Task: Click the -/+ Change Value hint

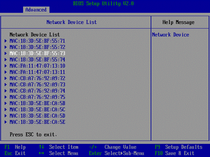Action: (x=113, y=147)
